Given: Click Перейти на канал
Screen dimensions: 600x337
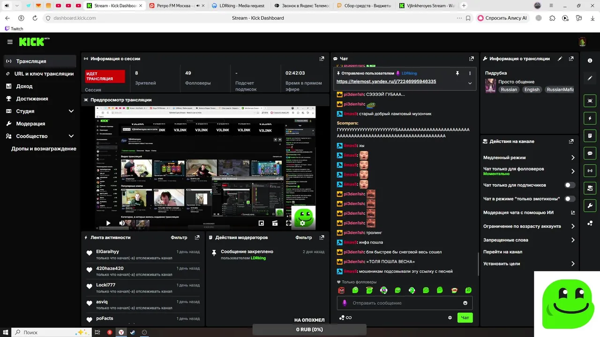Looking at the screenshot, I should pyautogui.click(x=502, y=252).
